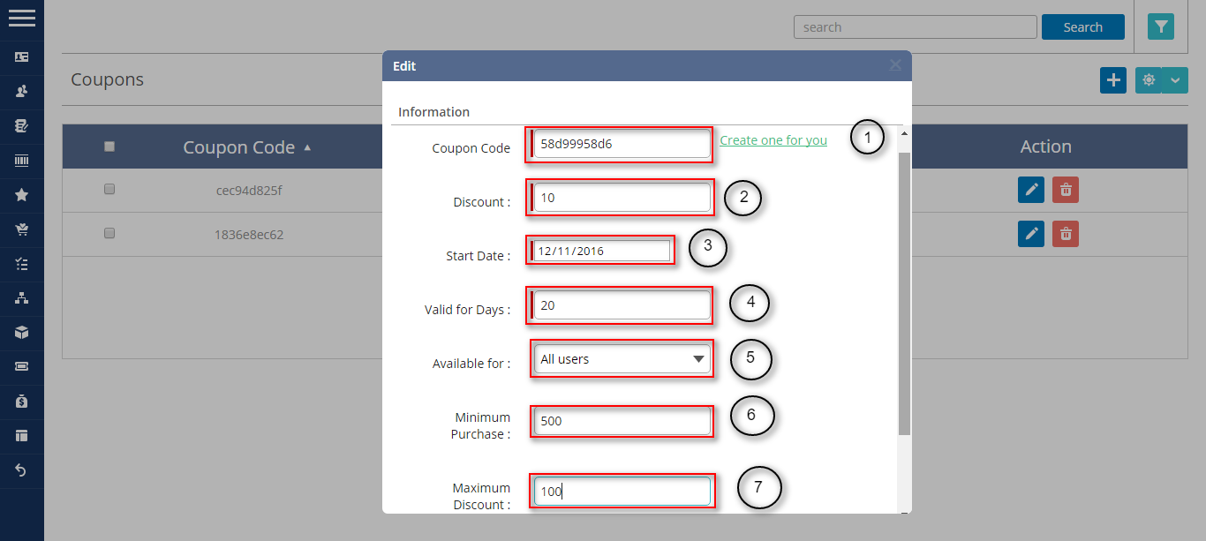The height and width of the screenshot is (541, 1206).
Task: Click the star icon in sidebar
Action: pyautogui.click(x=22, y=195)
